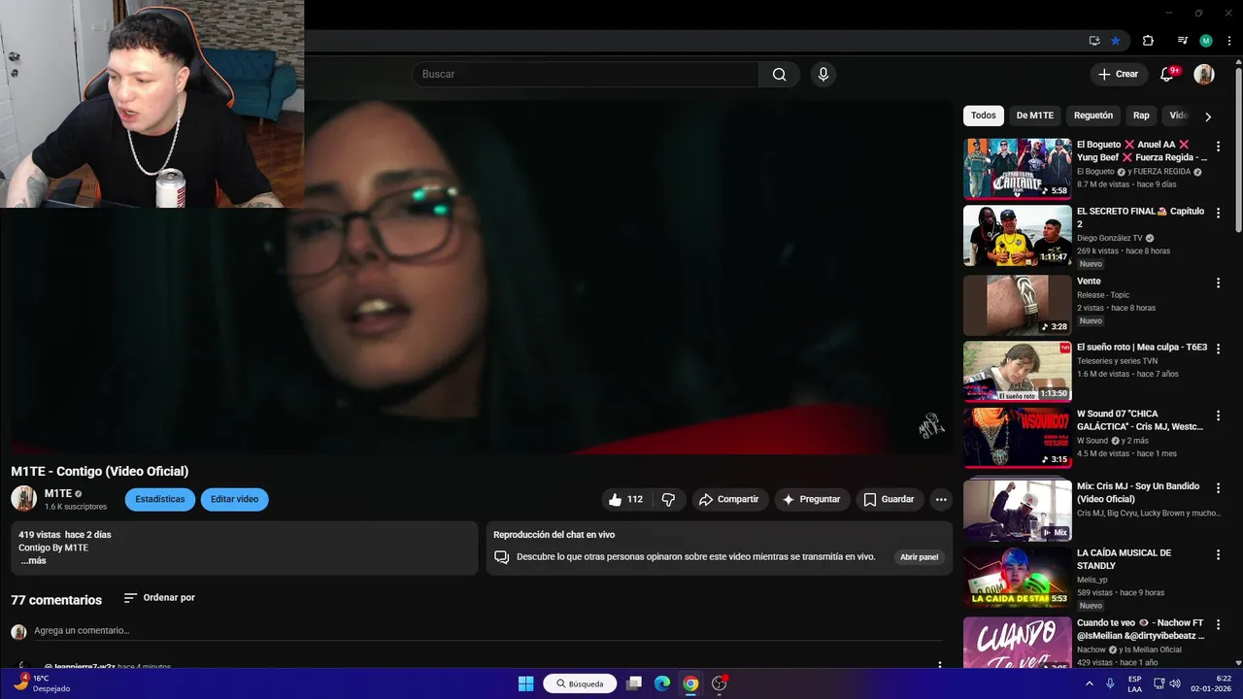The height and width of the screenshot is (699, 1243).
Task: Click the taskbar microphone tray icon
Action: [1110, 683]
